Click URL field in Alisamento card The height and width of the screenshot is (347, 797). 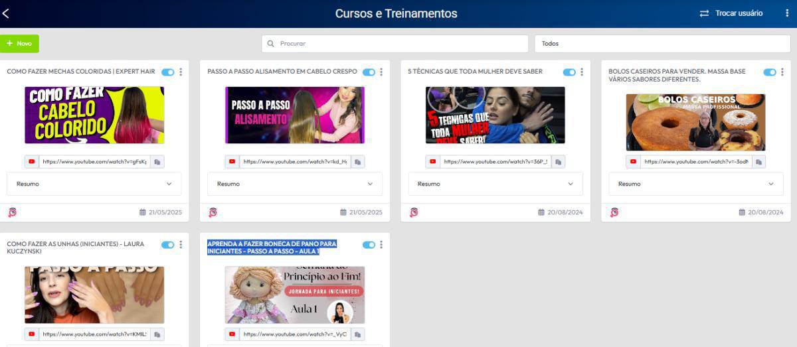pos(295,161)
